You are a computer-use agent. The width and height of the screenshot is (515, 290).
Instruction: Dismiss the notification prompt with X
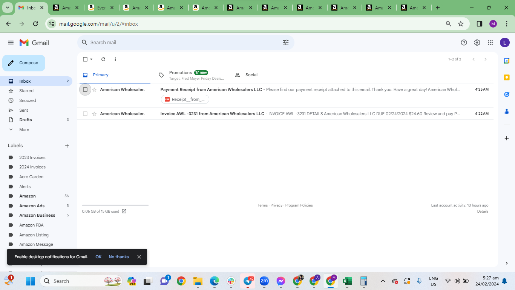point(139,257)
